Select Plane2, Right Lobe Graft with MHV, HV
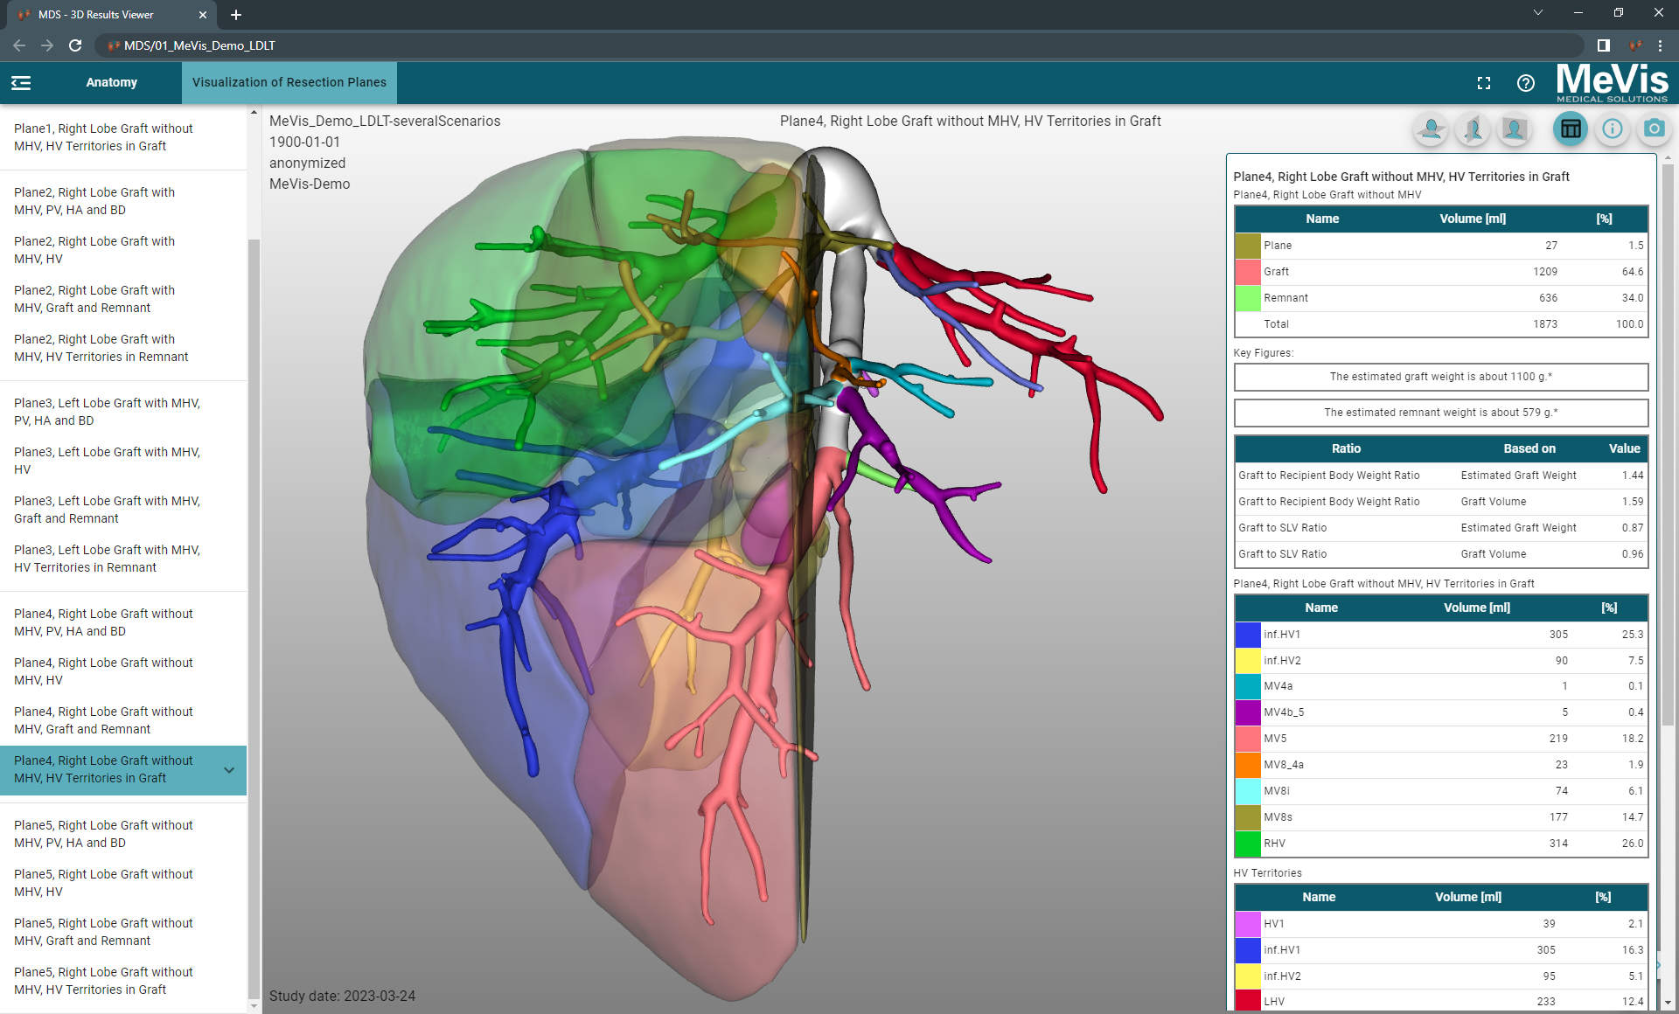 click(x=123, y=250)
